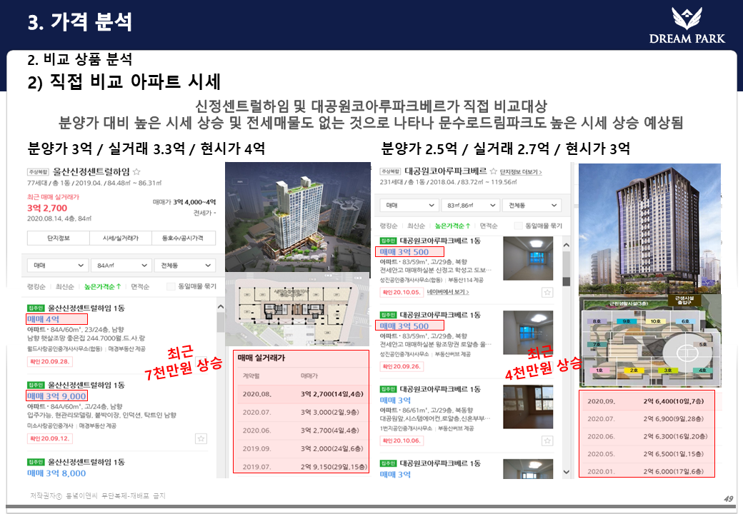
Task: Open the 전체동 dropdown in 울산신정센트럴하임 panel
Action: point(185,266)
